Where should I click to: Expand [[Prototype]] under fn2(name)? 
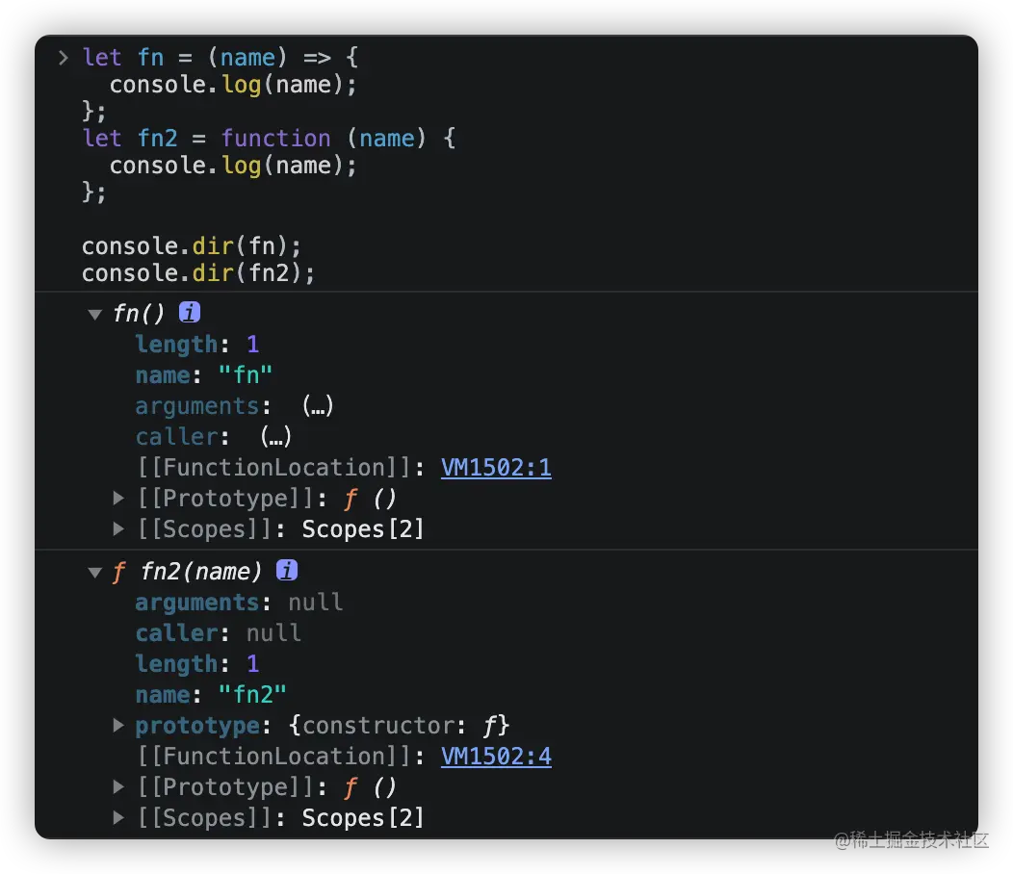pyautogui.click(x=118, y=786)
